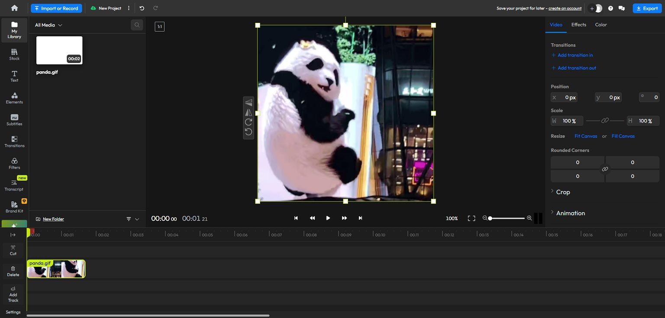665x318 pixels.
Task: Toggle the scale aspect ratio link chain
Action: tap(605, 121)
